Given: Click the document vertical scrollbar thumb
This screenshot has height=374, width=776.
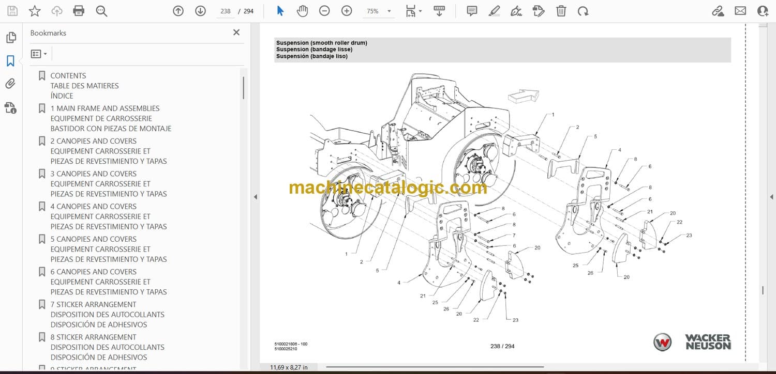Looking at the screenshot, I should [763, 291].
